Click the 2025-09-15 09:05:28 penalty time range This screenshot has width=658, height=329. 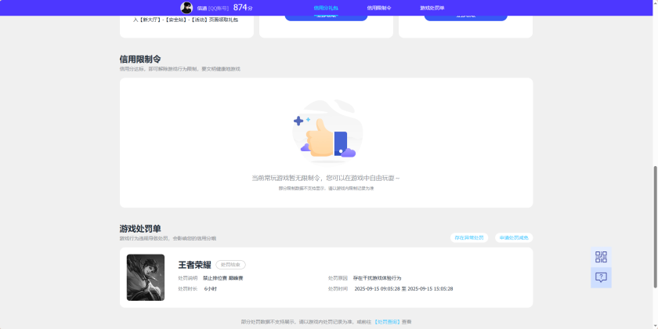pos(403,289)
